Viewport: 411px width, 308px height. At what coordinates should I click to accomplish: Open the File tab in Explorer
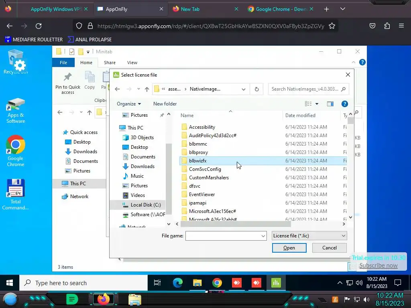(63, 63)
